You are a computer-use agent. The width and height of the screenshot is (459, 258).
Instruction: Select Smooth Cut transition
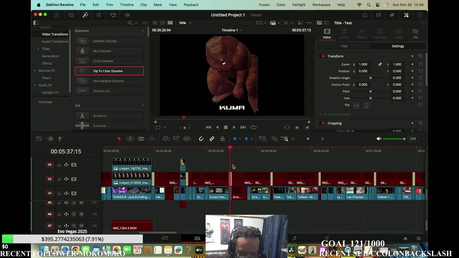click(x=109, y=91)
